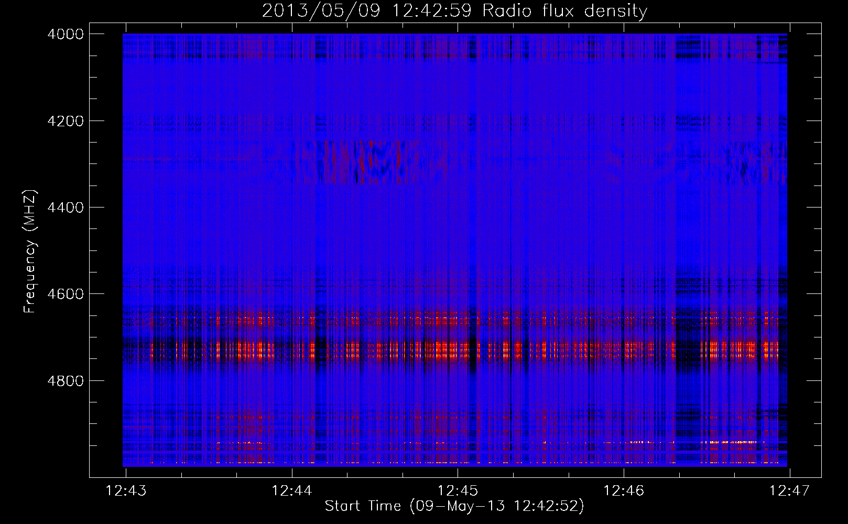This screenshot has width=848, height=524.
Task: Click the 12:47 time axis label
Action: (789, 490)
